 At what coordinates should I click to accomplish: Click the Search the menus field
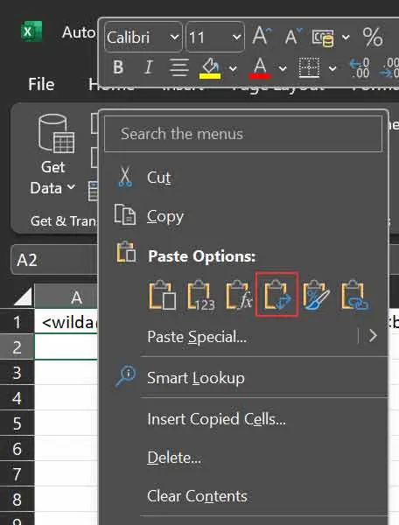pyautogui.click(x=243, y=134)
